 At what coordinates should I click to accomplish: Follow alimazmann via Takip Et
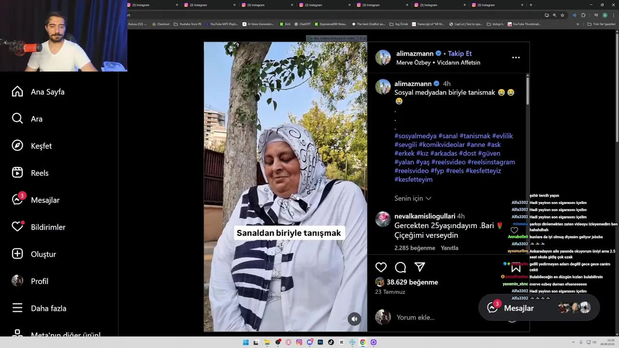coord(460,54)
